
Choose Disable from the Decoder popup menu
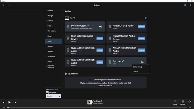click(135, 71)
